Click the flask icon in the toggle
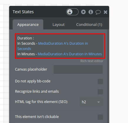The image size is (128, 123). [x=70, y=12]
